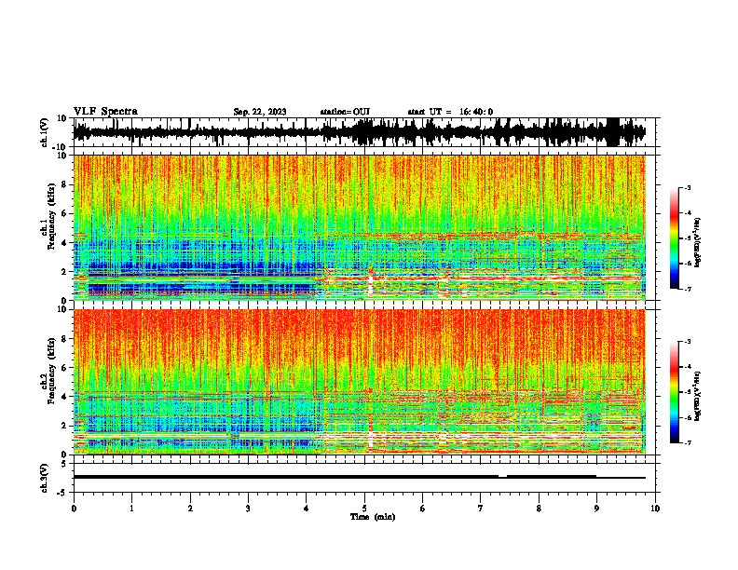Click time axis tick label '1'
Viewport: 738px width, 570px height.
[x=131, y=509]
